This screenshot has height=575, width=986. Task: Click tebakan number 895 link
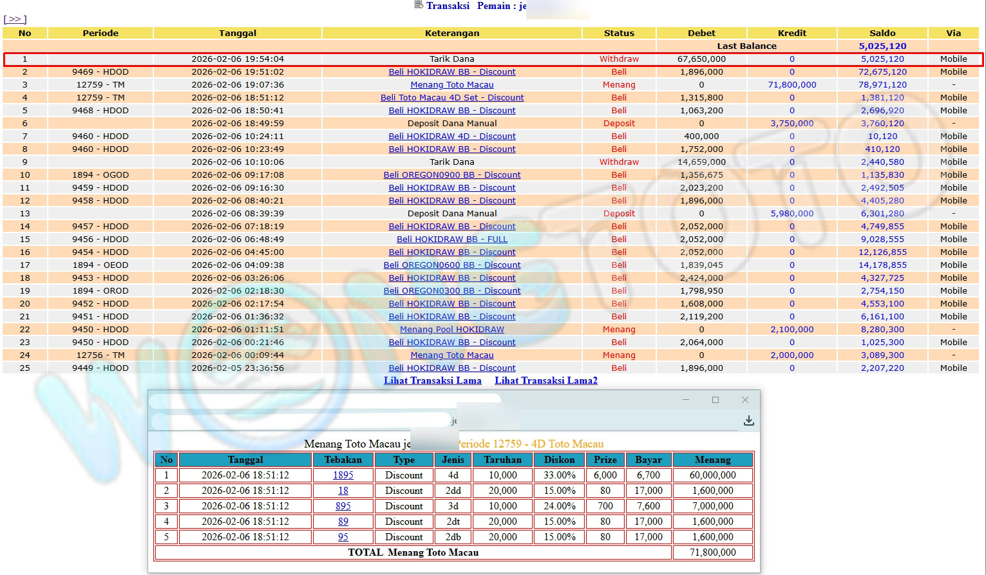coord(343,506)
